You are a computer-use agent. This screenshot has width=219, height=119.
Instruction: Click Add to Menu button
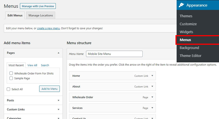click(x=49, y=89)
